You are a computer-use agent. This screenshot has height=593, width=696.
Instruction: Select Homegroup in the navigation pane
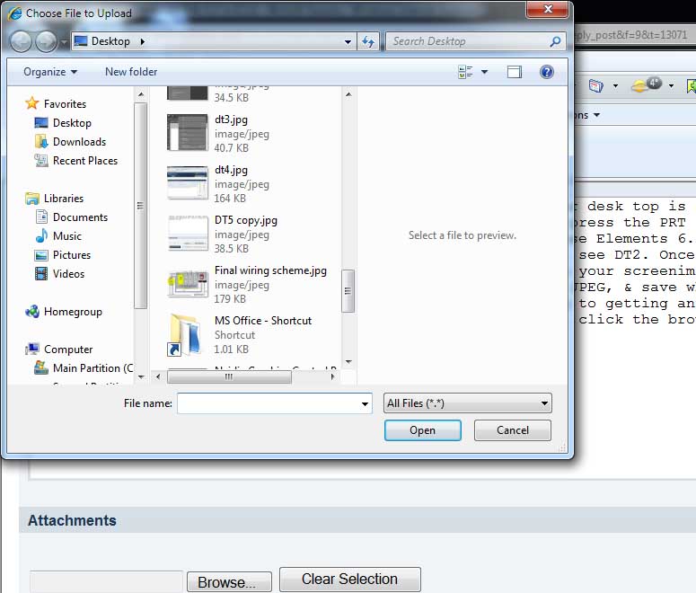pos(72,312)
